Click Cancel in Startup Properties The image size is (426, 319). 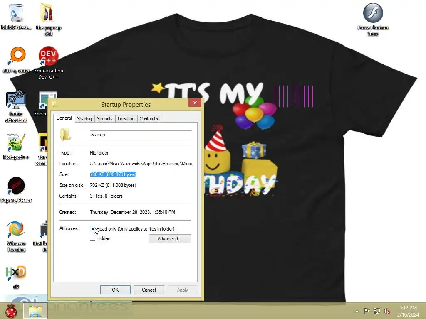click(x=149, y=290)
